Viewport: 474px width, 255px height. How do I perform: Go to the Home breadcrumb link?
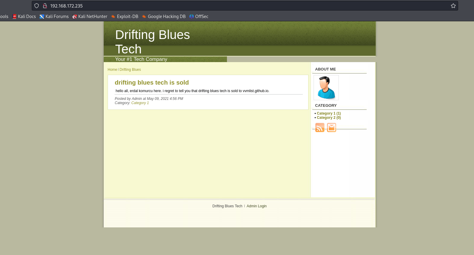pyautogui.click(x=112, y=70)
